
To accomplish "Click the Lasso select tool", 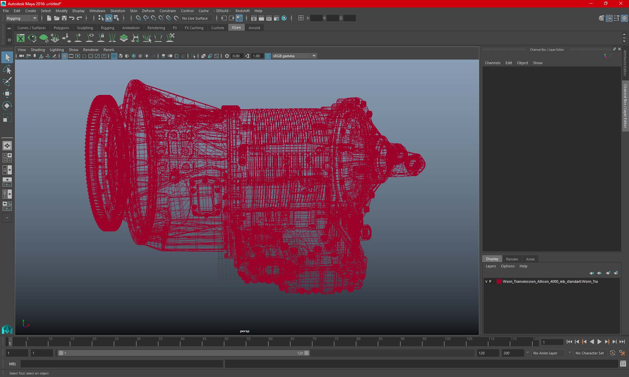I will click(x=7, y=70).
